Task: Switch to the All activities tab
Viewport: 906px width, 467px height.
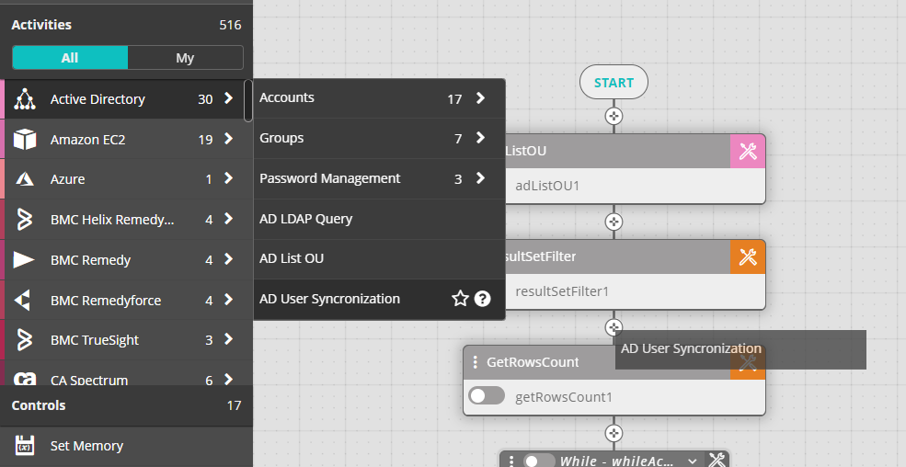Action: point(70,58)
